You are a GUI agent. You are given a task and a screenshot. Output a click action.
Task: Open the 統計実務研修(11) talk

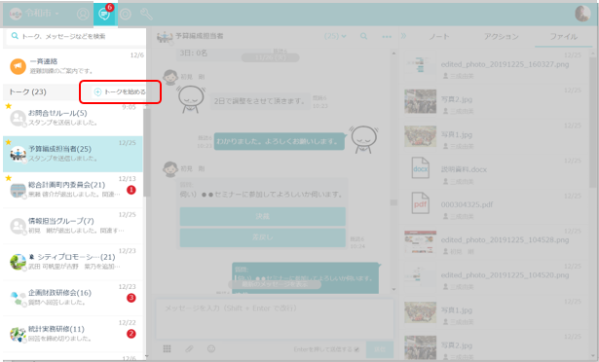pyautogui.click(x=73, y=334)
